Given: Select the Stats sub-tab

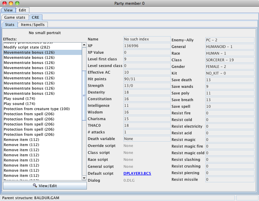Looking at the screenshot, I should coord(10,25).
